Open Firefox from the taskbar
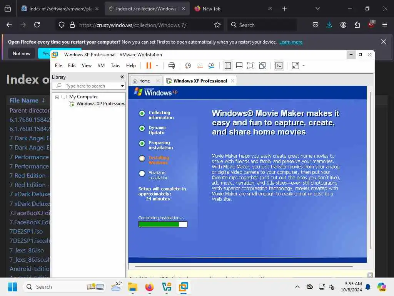394x296 pixels. click(x=150, y=287)
